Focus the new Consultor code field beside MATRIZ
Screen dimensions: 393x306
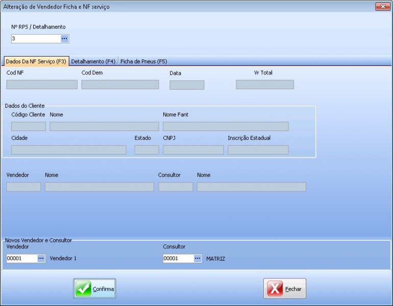[178, 259]
